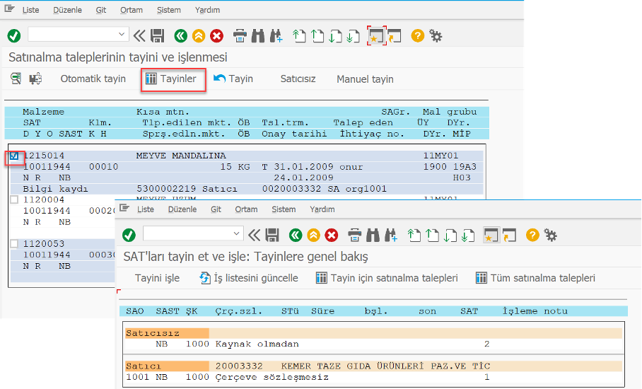
Task: Click the Çerçeve sözleşmesiz row
Action: tap(373, 377)
